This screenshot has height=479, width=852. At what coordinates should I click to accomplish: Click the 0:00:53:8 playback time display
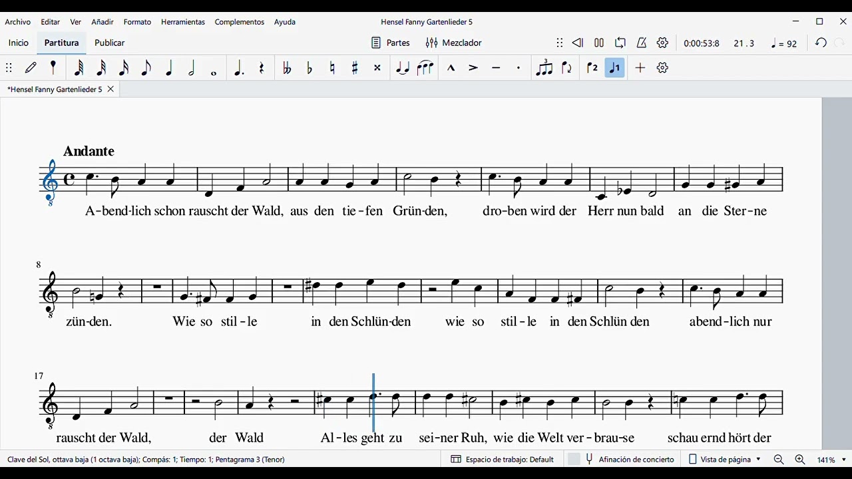click(x=702, y=43)
